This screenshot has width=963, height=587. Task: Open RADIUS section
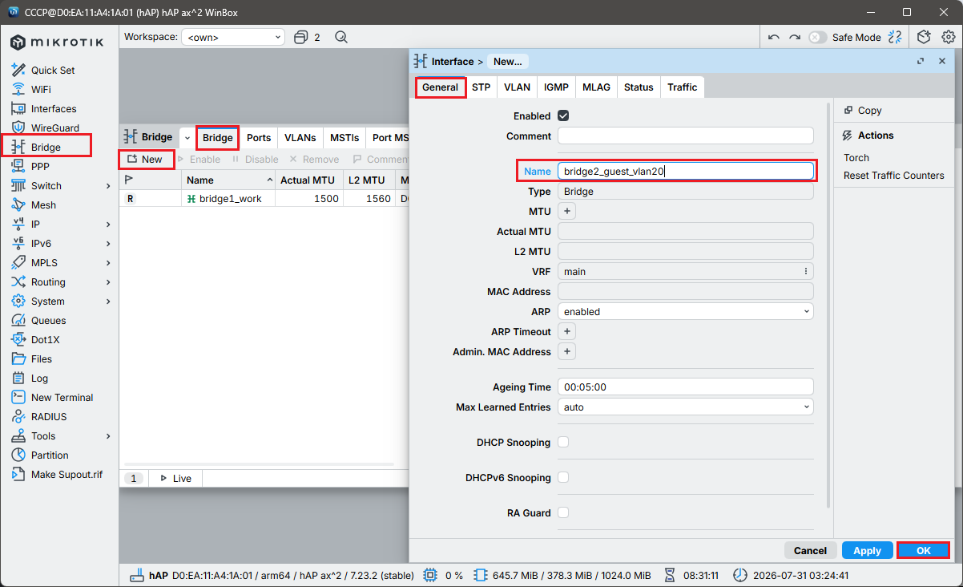(x=49, y=416)
